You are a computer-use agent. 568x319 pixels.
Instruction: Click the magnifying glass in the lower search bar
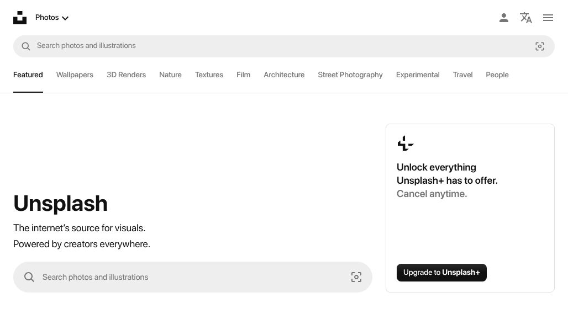[29, 277]
